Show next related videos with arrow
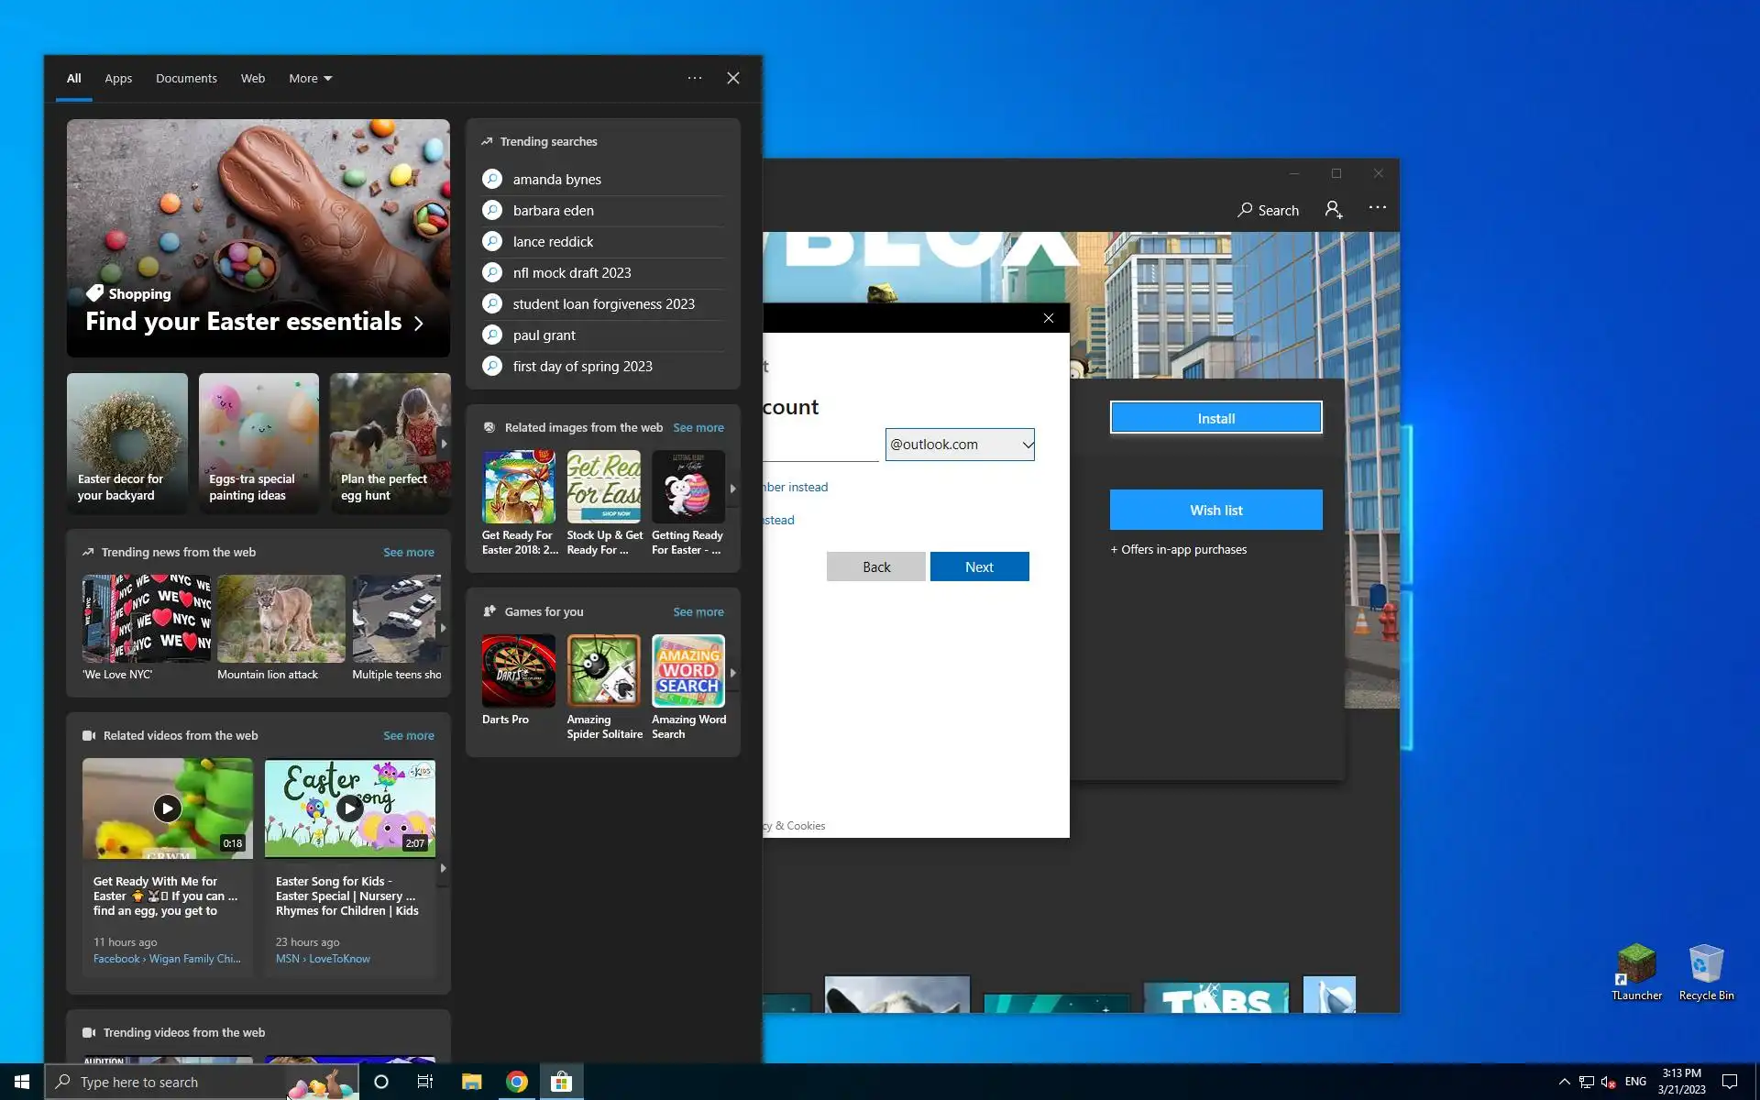Viewport: 1760px width, 1100px height. point(444,867)
